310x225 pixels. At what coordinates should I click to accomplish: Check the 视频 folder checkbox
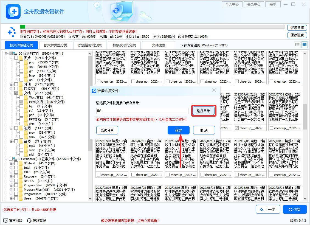click(x=16, y=128)
